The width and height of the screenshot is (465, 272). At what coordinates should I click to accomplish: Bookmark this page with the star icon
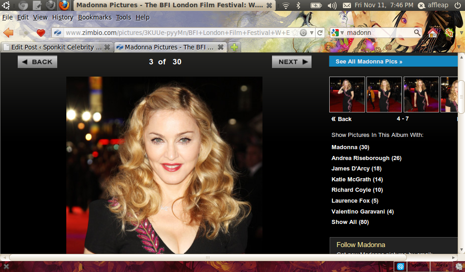pos(295,33)
